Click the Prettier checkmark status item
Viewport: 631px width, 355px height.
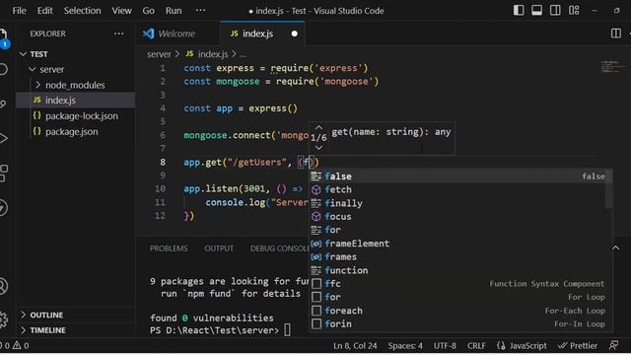(578, 346)
